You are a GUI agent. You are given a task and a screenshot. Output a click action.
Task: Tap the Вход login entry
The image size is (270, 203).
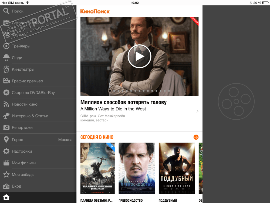(38, 186)
